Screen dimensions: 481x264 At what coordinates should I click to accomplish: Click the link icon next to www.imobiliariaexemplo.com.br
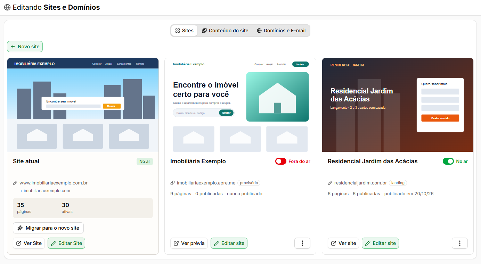(15, 183)
